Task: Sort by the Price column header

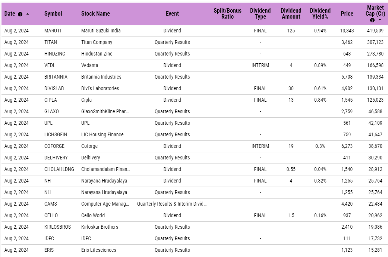Action: click(347, 14)
